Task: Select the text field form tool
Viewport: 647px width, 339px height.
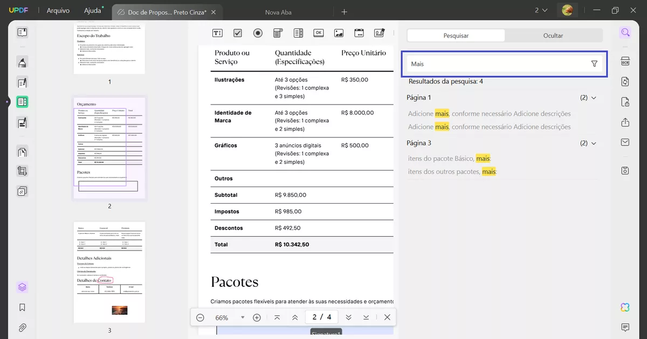Action: (x=217, y=32)
